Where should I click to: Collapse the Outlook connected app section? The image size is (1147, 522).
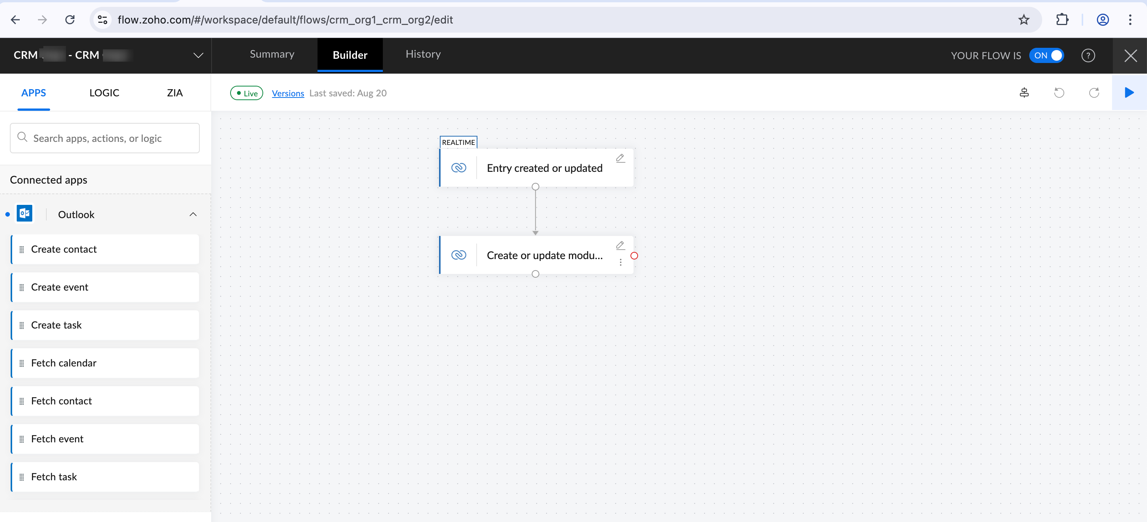pyautogui.click(x=193, y=214)
